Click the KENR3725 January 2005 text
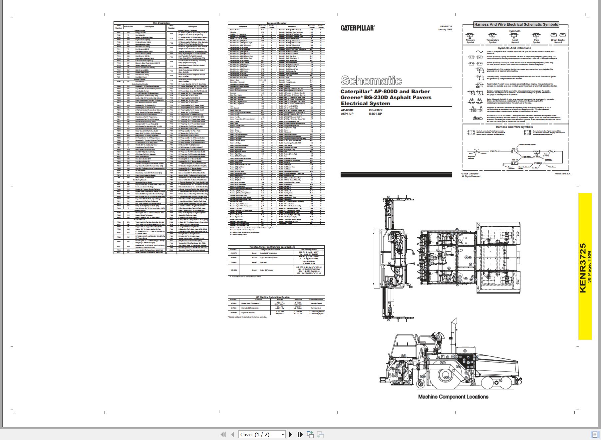Viewport: 601px width, 440px height. tap(445, 28)
